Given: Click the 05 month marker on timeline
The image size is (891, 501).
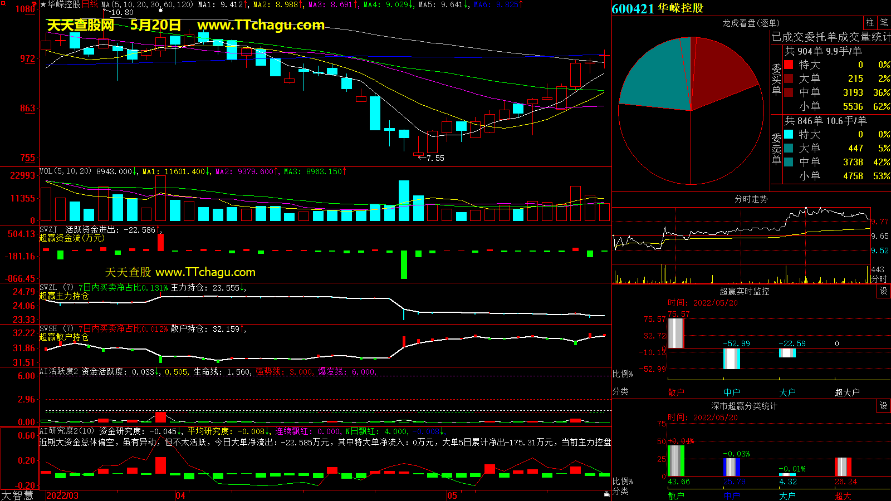Looking at the screenshot, I should coord(452,495).
